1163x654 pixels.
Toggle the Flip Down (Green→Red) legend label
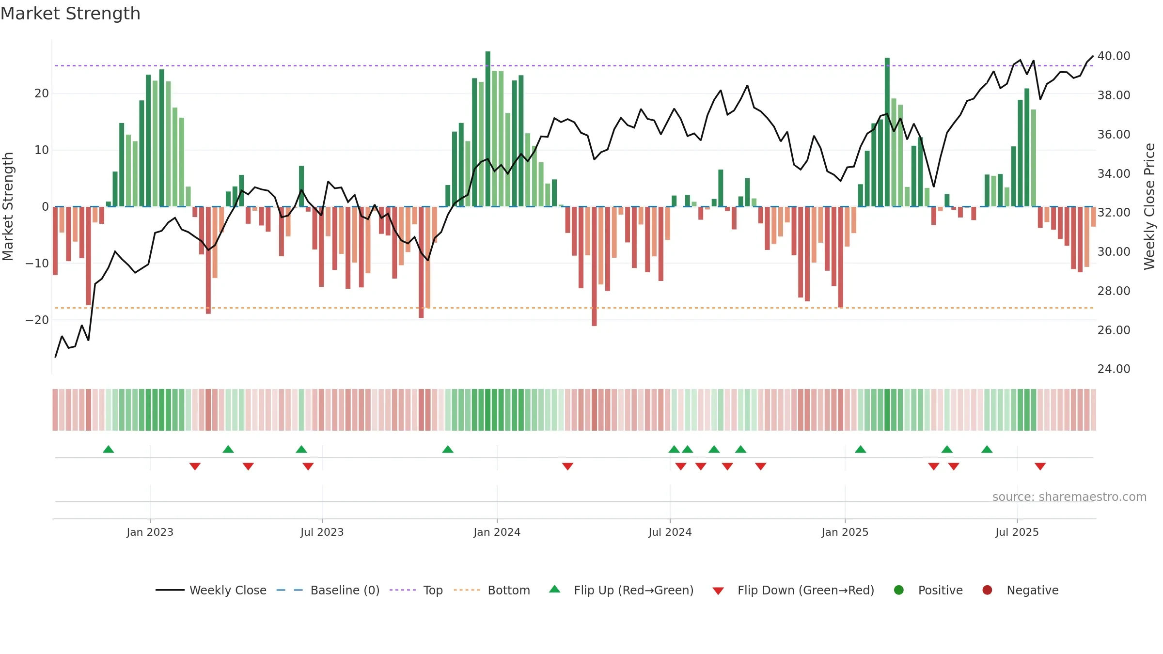pos(806,590)
